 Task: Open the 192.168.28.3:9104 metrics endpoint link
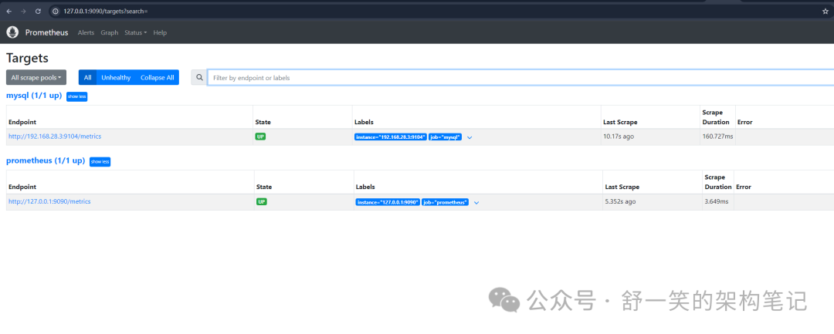click(x=55, y=137)
